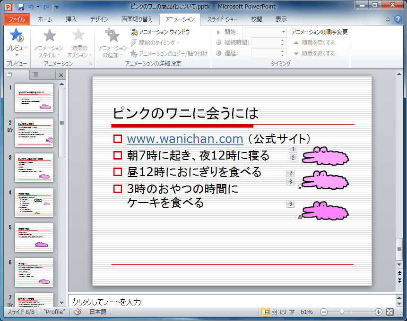Close the slide thumbnail pane
Screen dimensions: 407x321
pos(61,75)
